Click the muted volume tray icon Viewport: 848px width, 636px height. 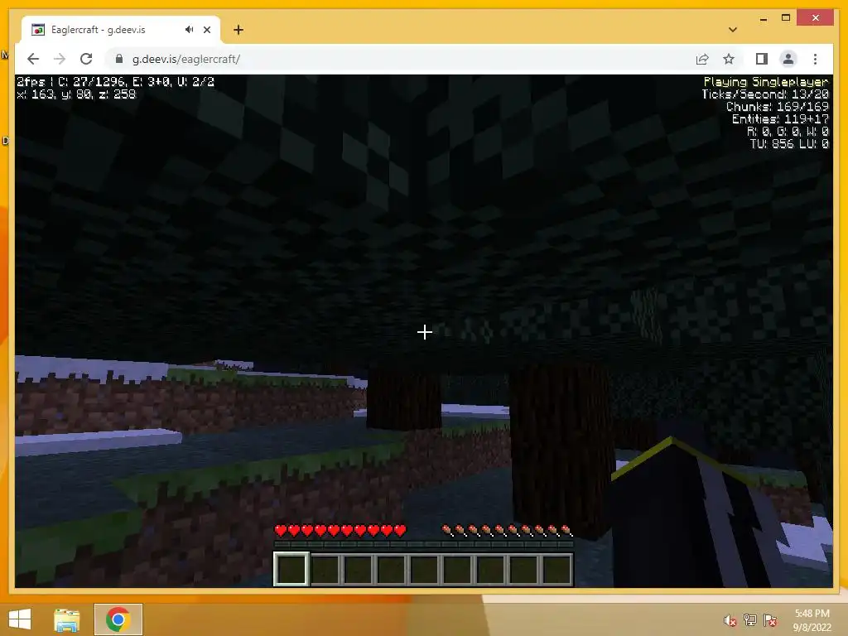click(x=730, y=620)
